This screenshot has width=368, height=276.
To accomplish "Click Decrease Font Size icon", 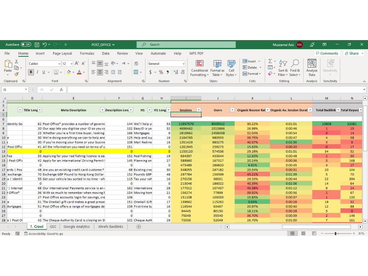I will click(x=83, y=63).
